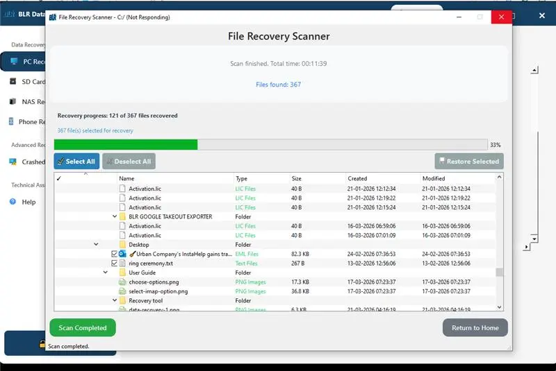Viewport: 556px width, 371px height.
Task: Open PC Recovery monitor icon in sidebar
Action: (x=13, y=62)
